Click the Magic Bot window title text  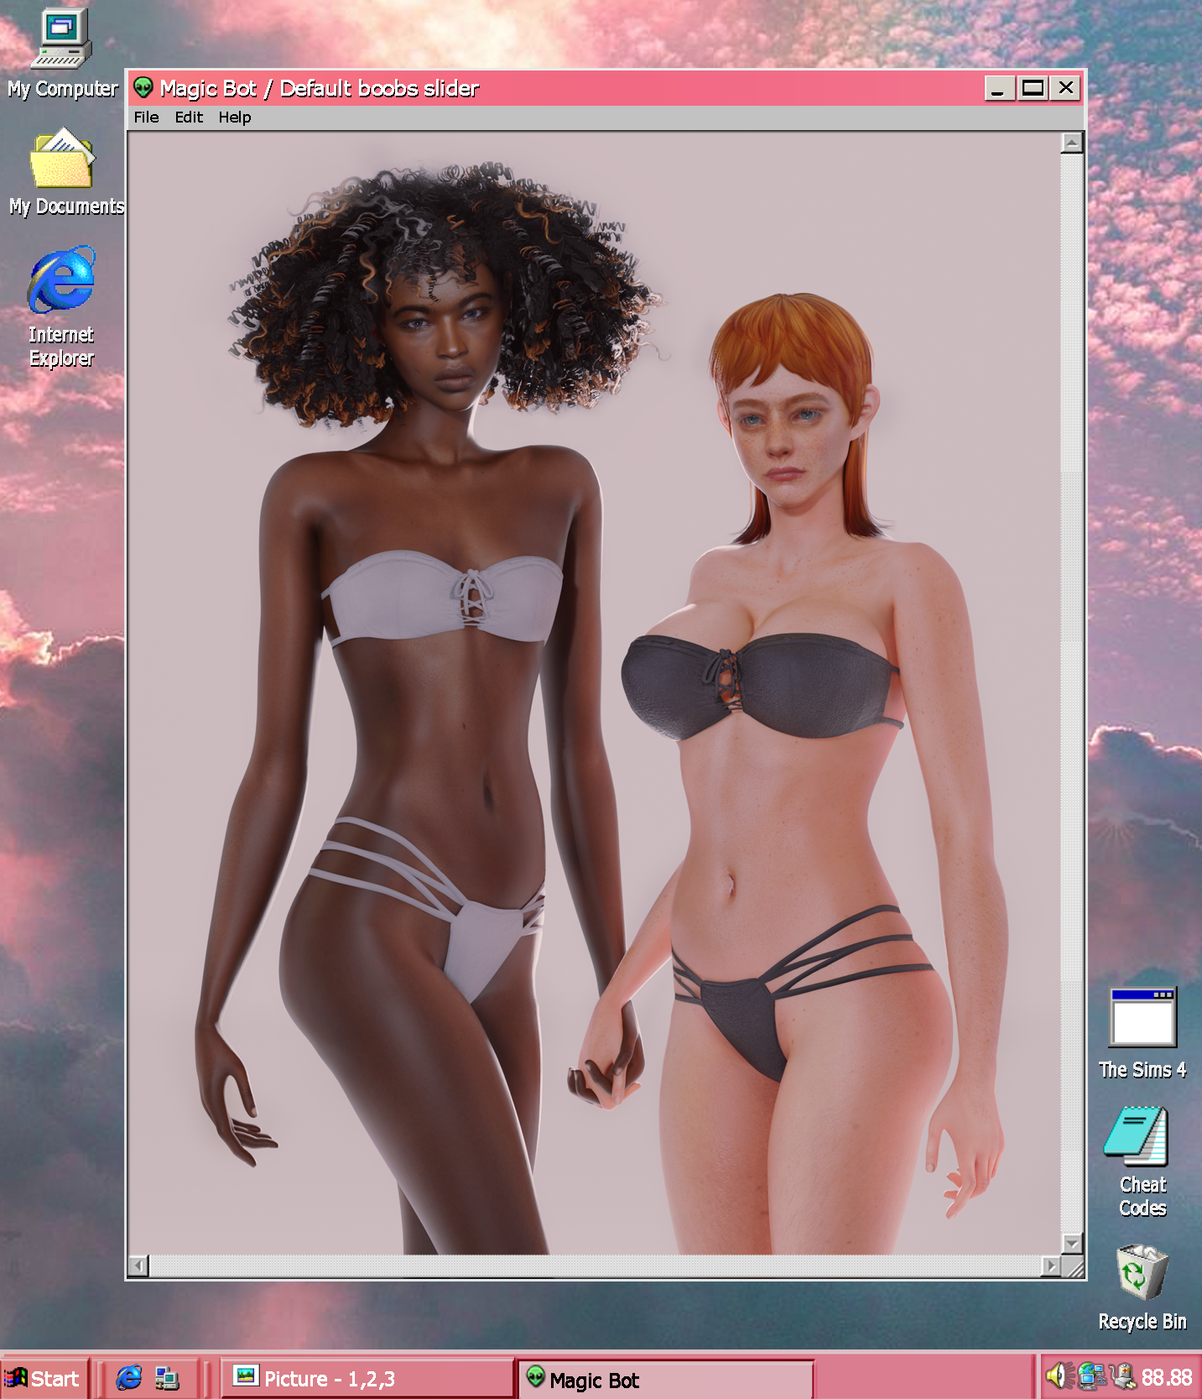(x=319, y=88)
